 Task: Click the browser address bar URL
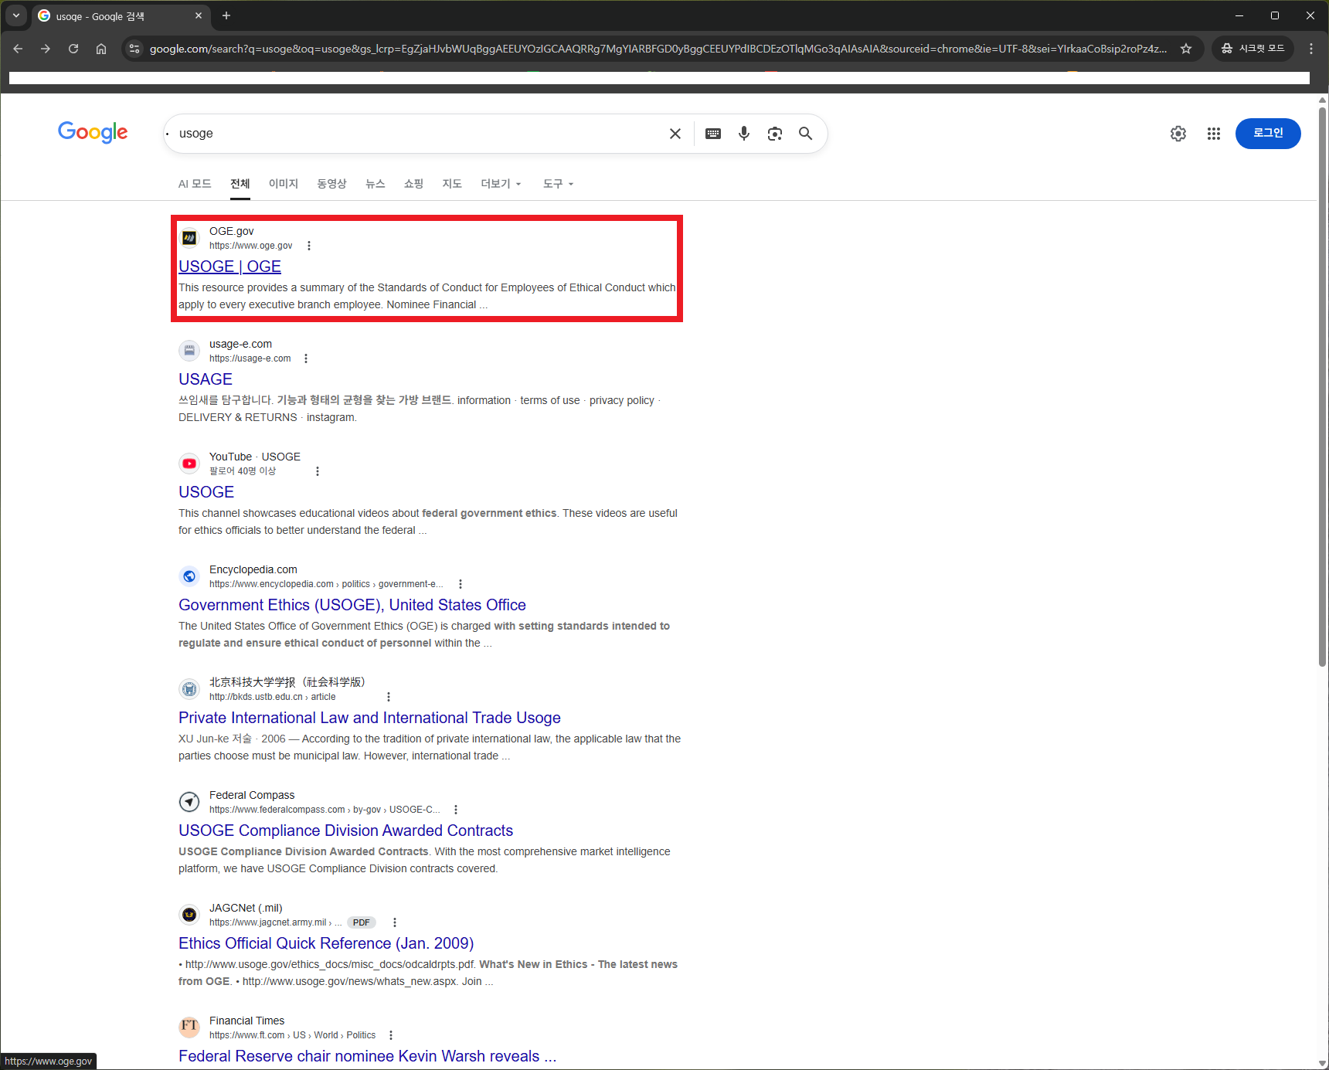click(658, 49)
